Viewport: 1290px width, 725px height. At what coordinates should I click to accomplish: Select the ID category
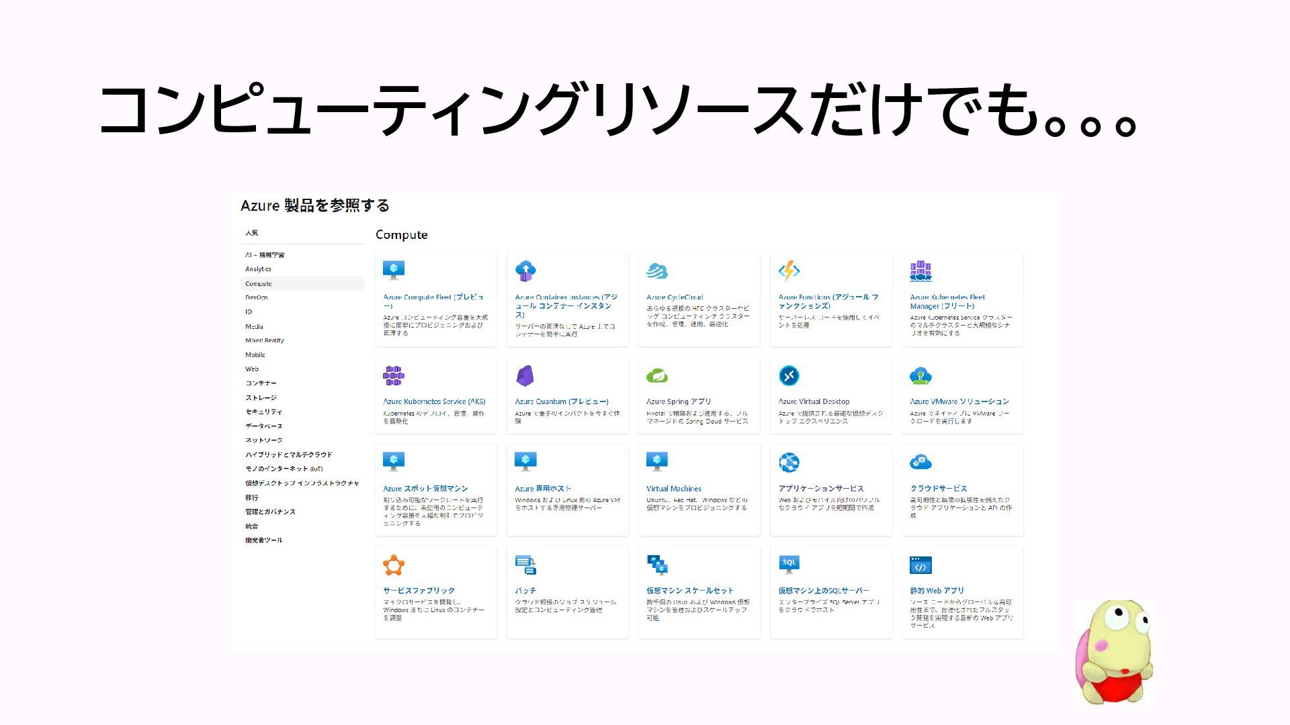(x=249, y=312)
